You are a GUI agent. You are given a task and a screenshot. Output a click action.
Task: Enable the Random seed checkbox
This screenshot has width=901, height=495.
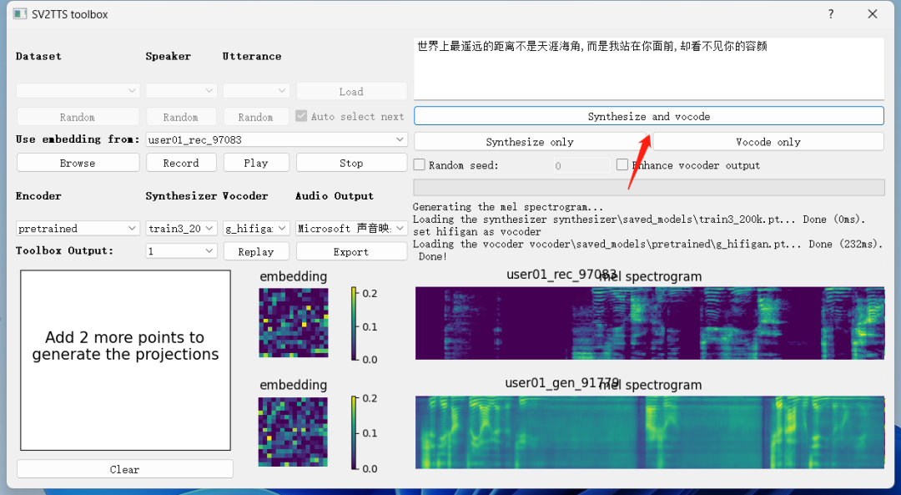click(420, 165)
